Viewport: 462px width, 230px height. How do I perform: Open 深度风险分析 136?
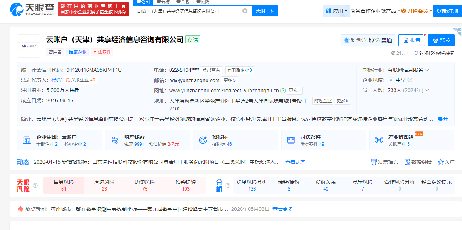[252, 185]
